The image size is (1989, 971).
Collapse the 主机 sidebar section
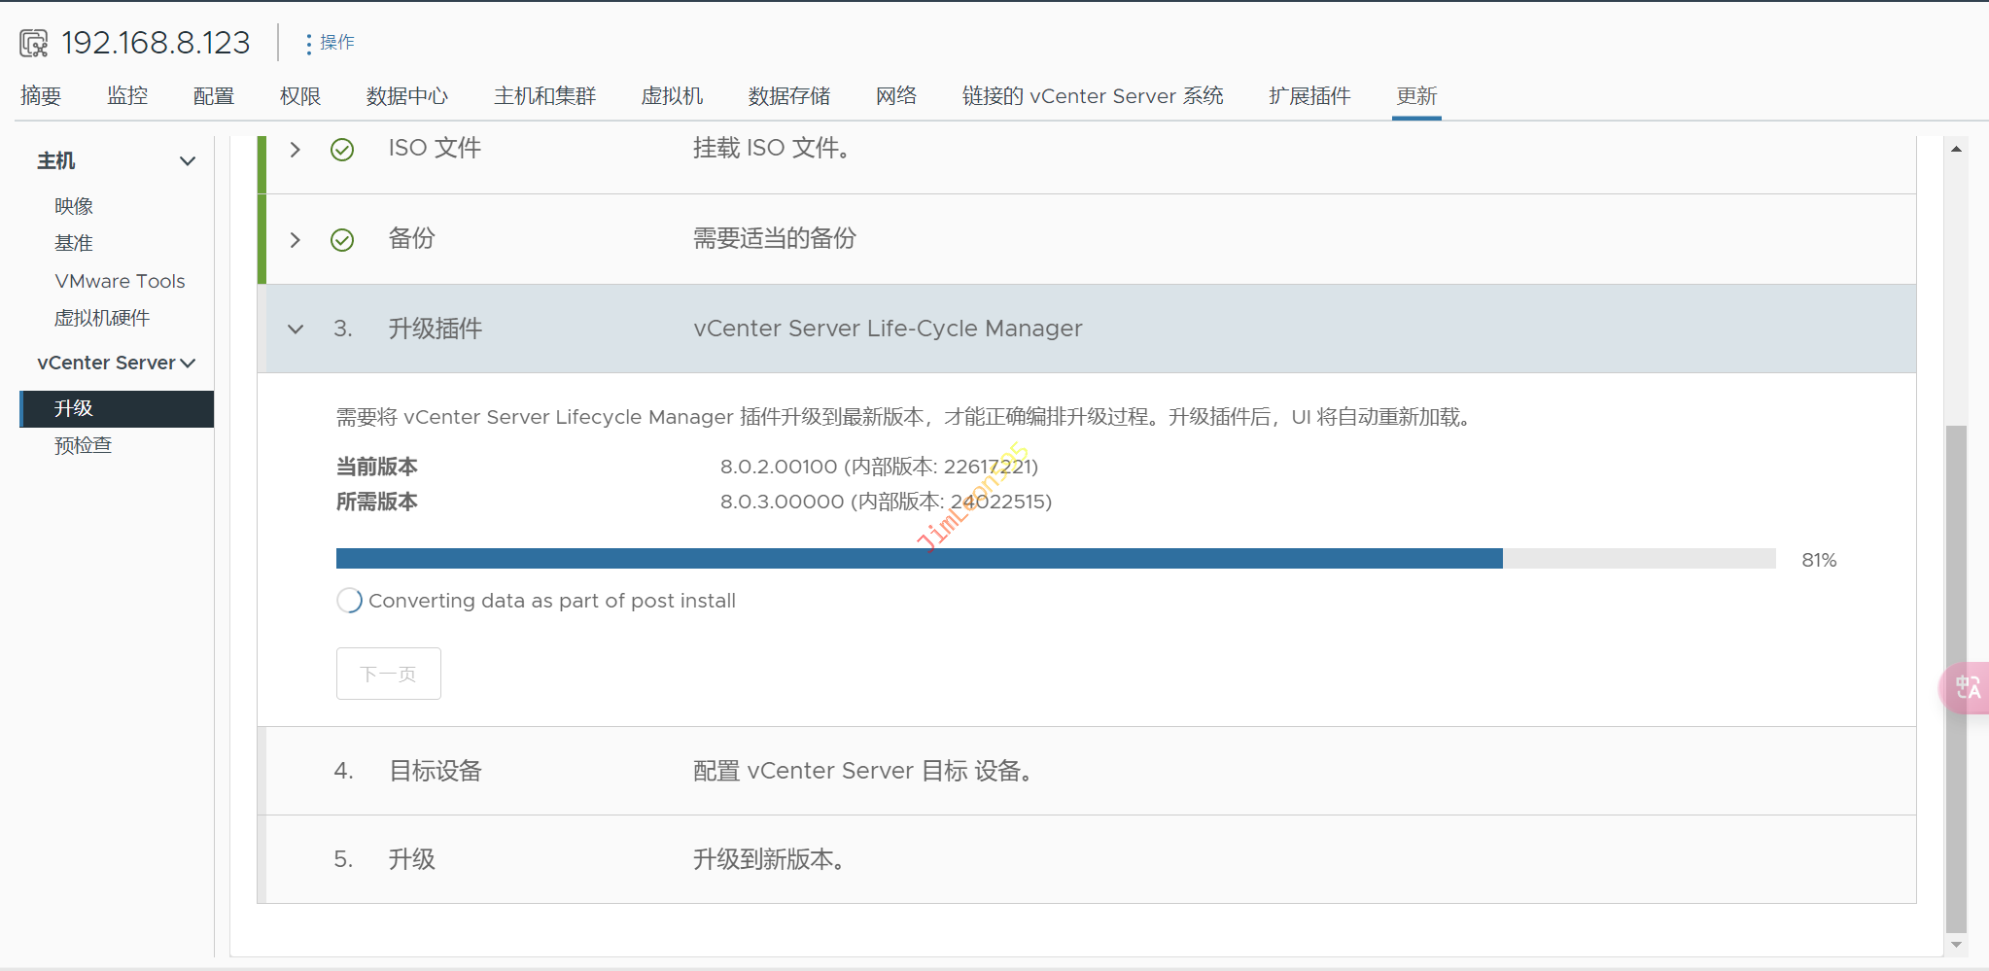pyautogui.click(x=188, y=161)
